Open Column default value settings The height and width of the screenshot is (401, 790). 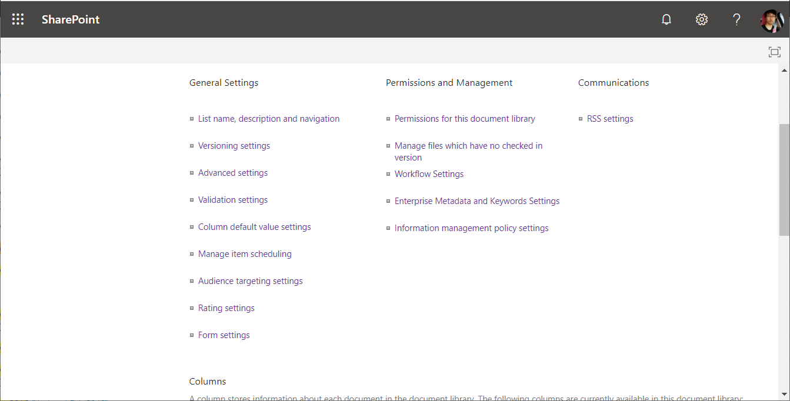(x=255, y=227)
